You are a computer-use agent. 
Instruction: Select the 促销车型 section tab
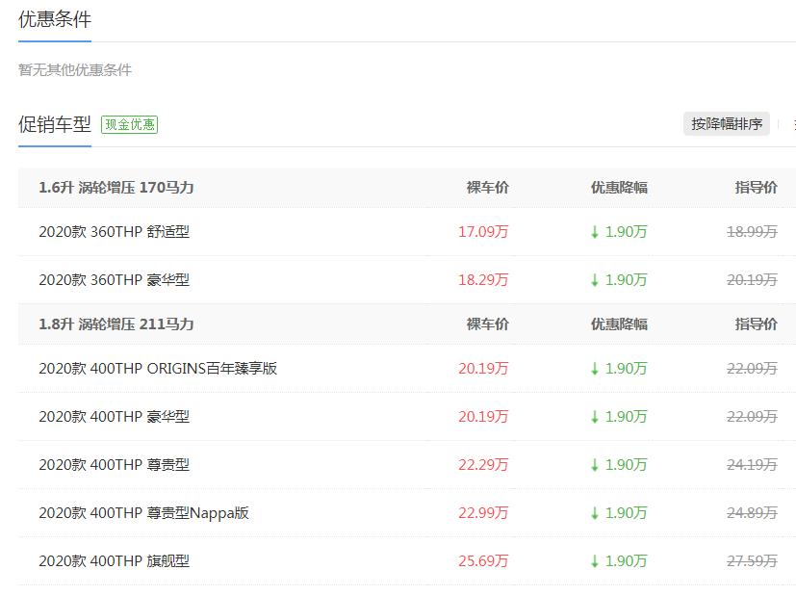(55, 124)
